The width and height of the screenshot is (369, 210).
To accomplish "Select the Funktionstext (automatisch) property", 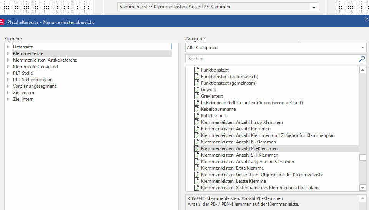I will 229,77.
